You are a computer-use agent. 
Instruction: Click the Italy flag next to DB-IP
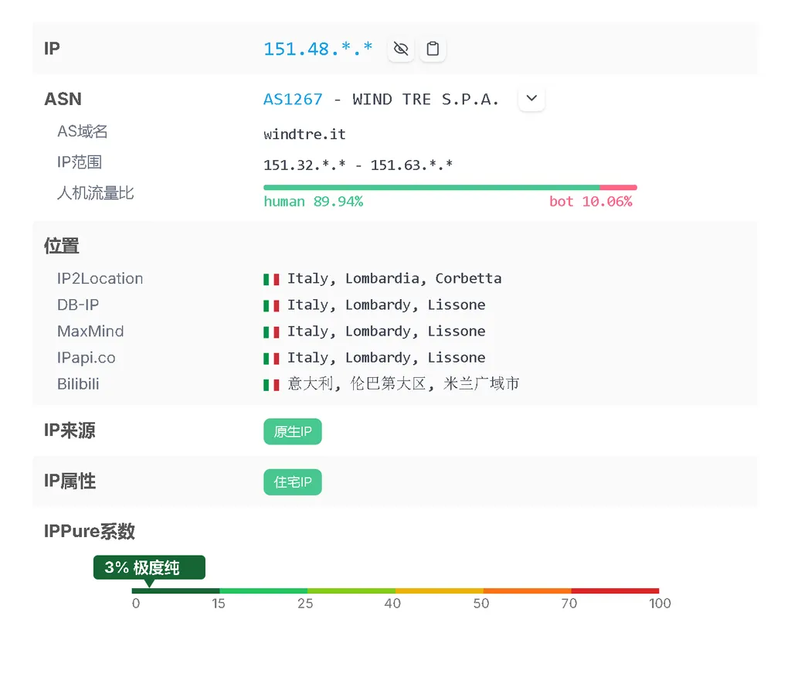point(271,305)
